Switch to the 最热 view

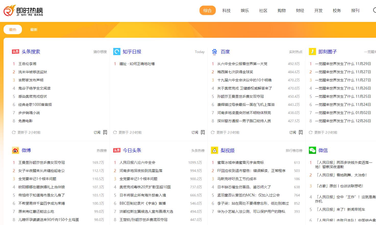click(x=12, y=29)
